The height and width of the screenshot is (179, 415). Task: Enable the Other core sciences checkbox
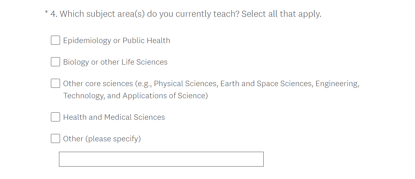[x=56, y=83]
